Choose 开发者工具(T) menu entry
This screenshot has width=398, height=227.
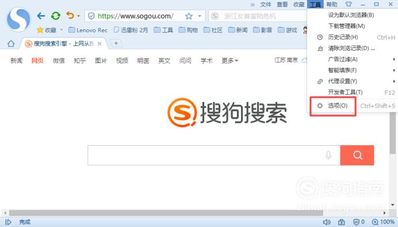point(353,92)
